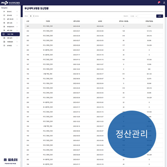Select the 정산 현황 navigation item
This screenshot has height=167, width=167.
(x=10, y=34)
